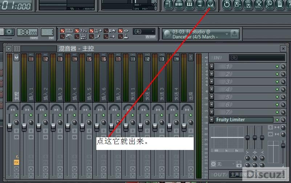The height and width of the screenshot is (183, 291).
Task: Toggle master track swap left-right channels icon
Action: tap(16, 137)
